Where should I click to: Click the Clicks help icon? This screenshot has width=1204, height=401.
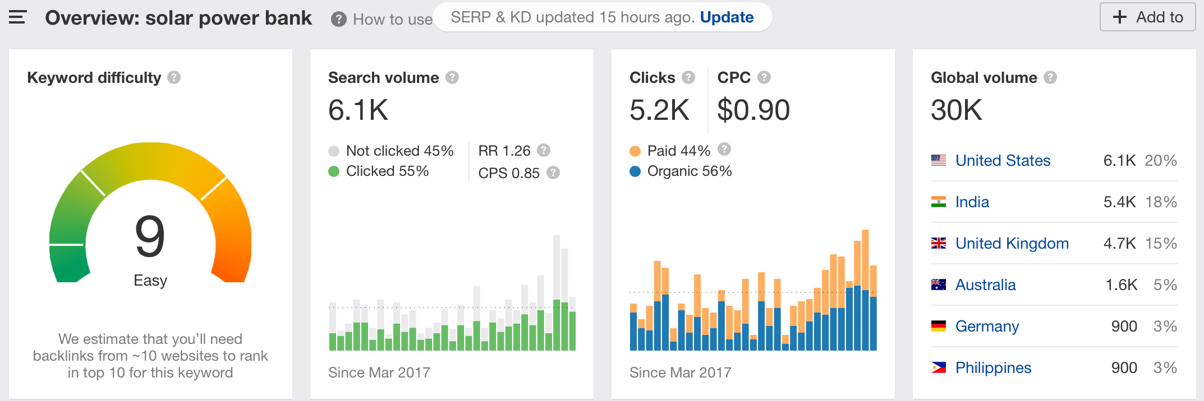[688, 77]
